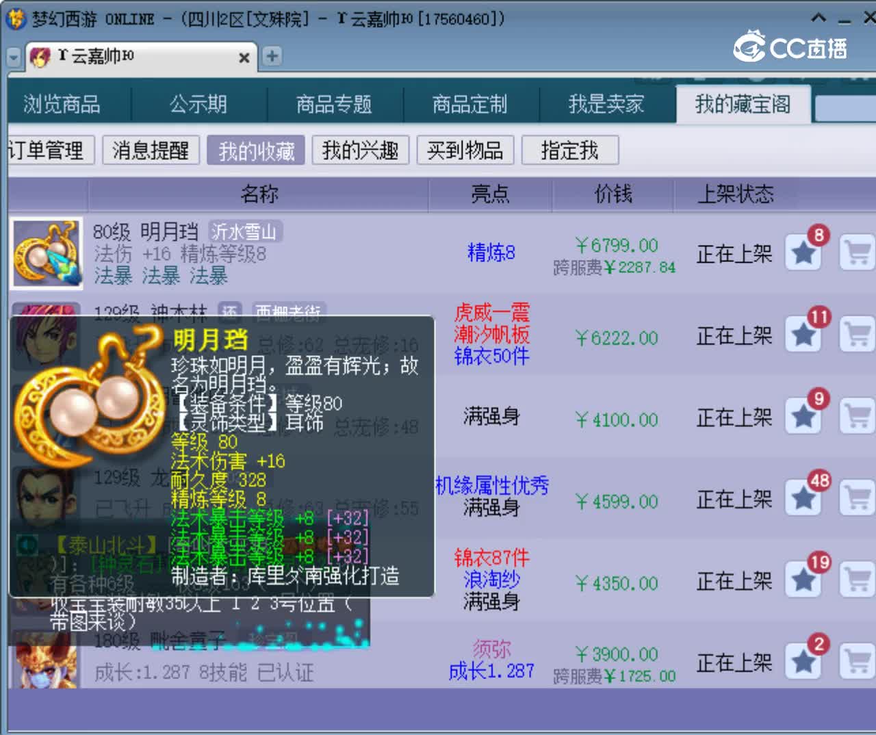
Task: Click the 虎威一震 highlight text
Action: pyautogui.click(x=491, y=313)
